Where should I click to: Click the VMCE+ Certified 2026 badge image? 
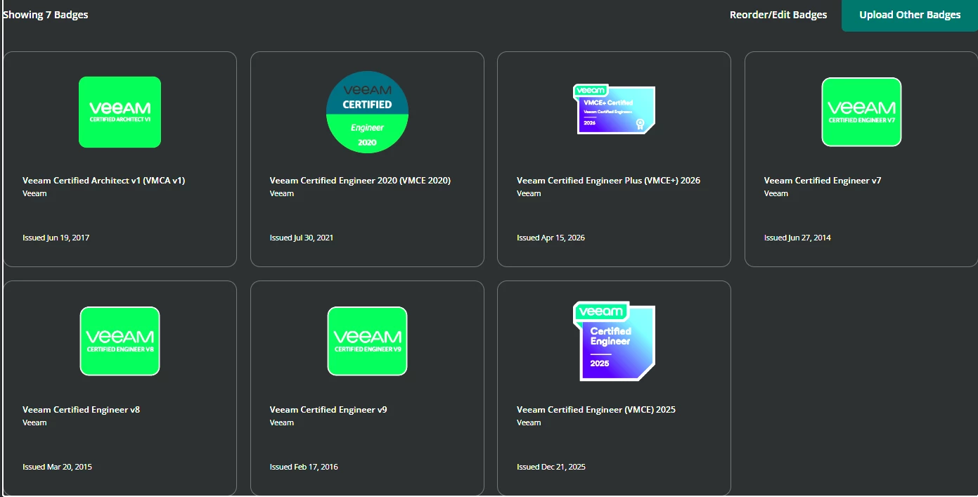coord(615,109)
